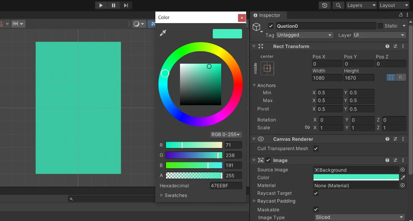
Task: Collapse the Canvas Renderer component foldout
Action: pos(254,139)
